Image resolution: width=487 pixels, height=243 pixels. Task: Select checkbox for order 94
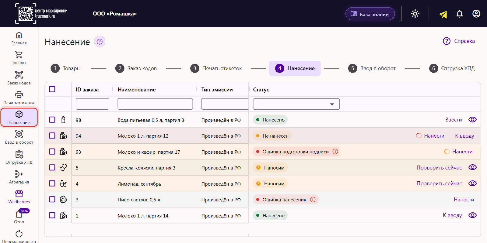tap(52, 135)
